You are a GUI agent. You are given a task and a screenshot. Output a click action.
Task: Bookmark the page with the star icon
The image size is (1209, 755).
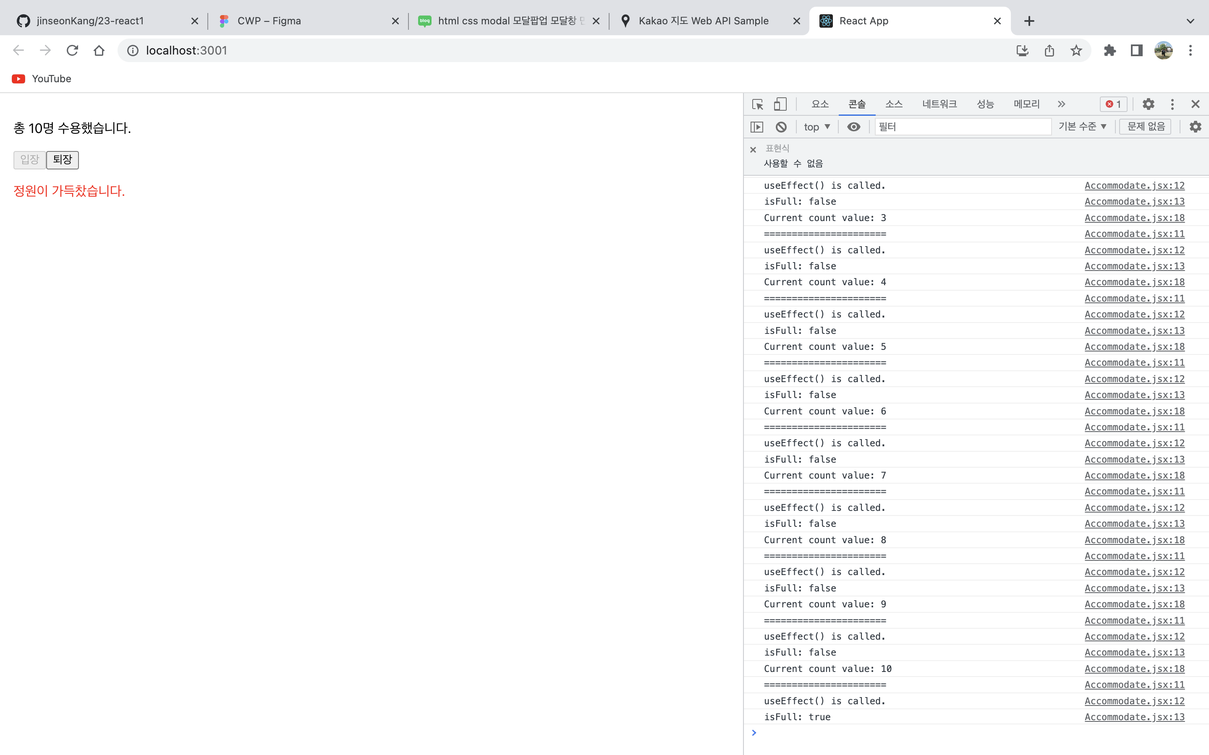[x=1076, y=50]
